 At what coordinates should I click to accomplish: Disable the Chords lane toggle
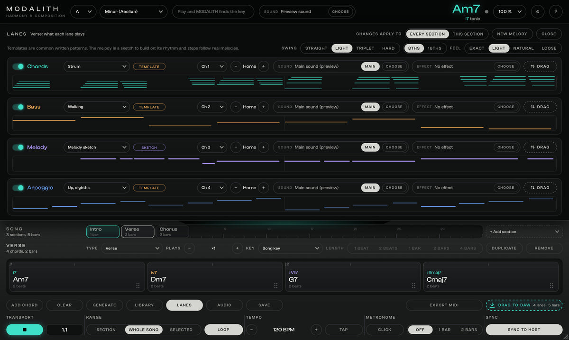pyautogui.click(x=18, y=66)
